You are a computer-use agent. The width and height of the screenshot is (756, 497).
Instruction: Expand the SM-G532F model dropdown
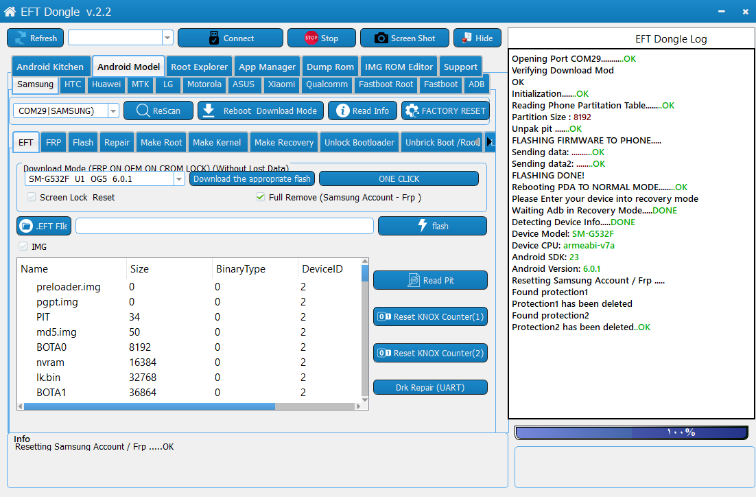[x=179, y=179]
